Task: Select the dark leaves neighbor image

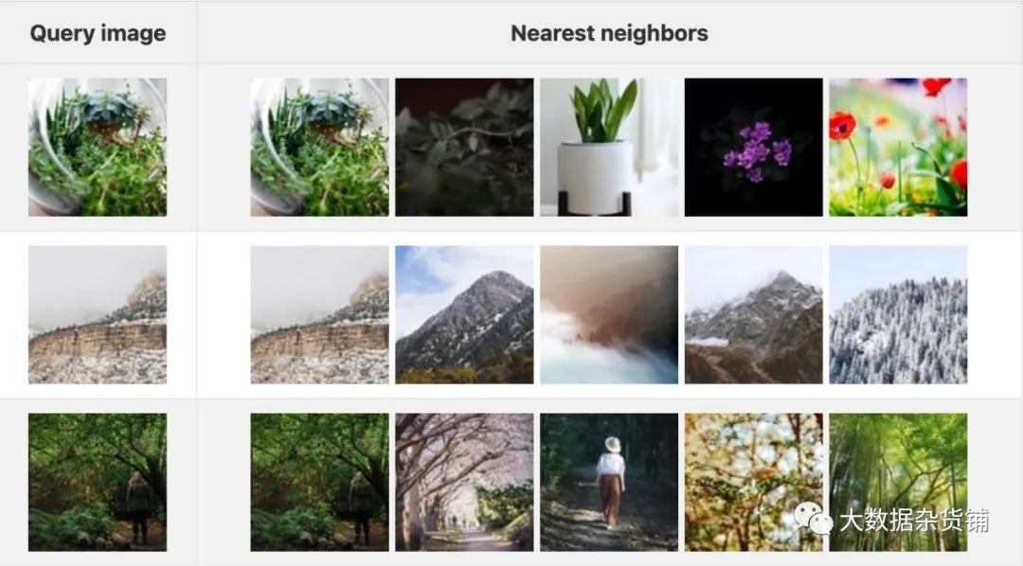Action: pyautogui.click(x=464, y=148)
